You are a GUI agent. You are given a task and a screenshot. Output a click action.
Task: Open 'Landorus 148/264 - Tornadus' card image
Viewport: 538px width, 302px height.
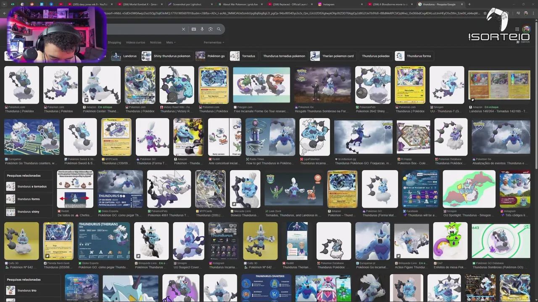[x=499, y=85]
